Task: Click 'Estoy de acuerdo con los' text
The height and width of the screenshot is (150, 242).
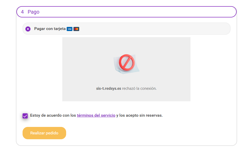Action: [53, 115]
